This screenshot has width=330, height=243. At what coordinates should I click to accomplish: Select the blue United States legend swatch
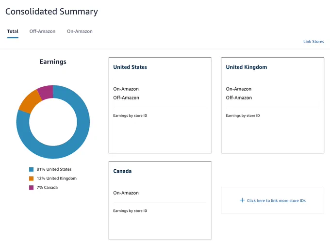pos(32,169)
